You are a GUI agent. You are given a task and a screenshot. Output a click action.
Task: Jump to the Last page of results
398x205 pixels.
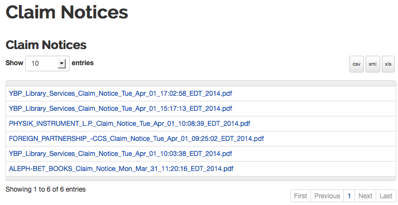[386, 196]
